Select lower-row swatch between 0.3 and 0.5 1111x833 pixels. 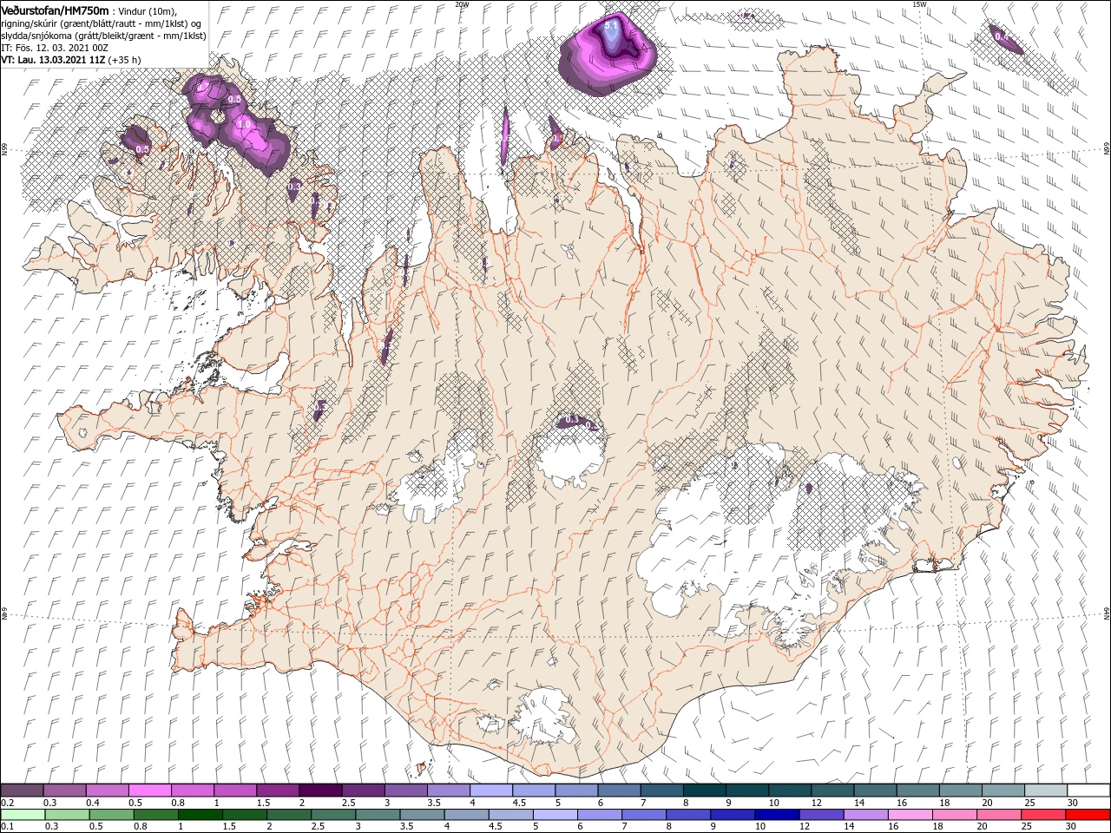tap(67, 815)
